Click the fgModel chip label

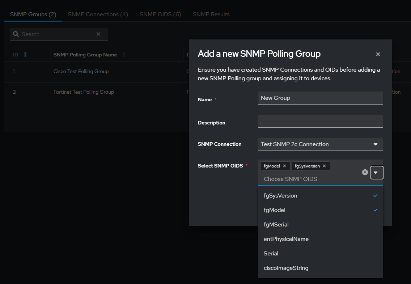[272, 166]
